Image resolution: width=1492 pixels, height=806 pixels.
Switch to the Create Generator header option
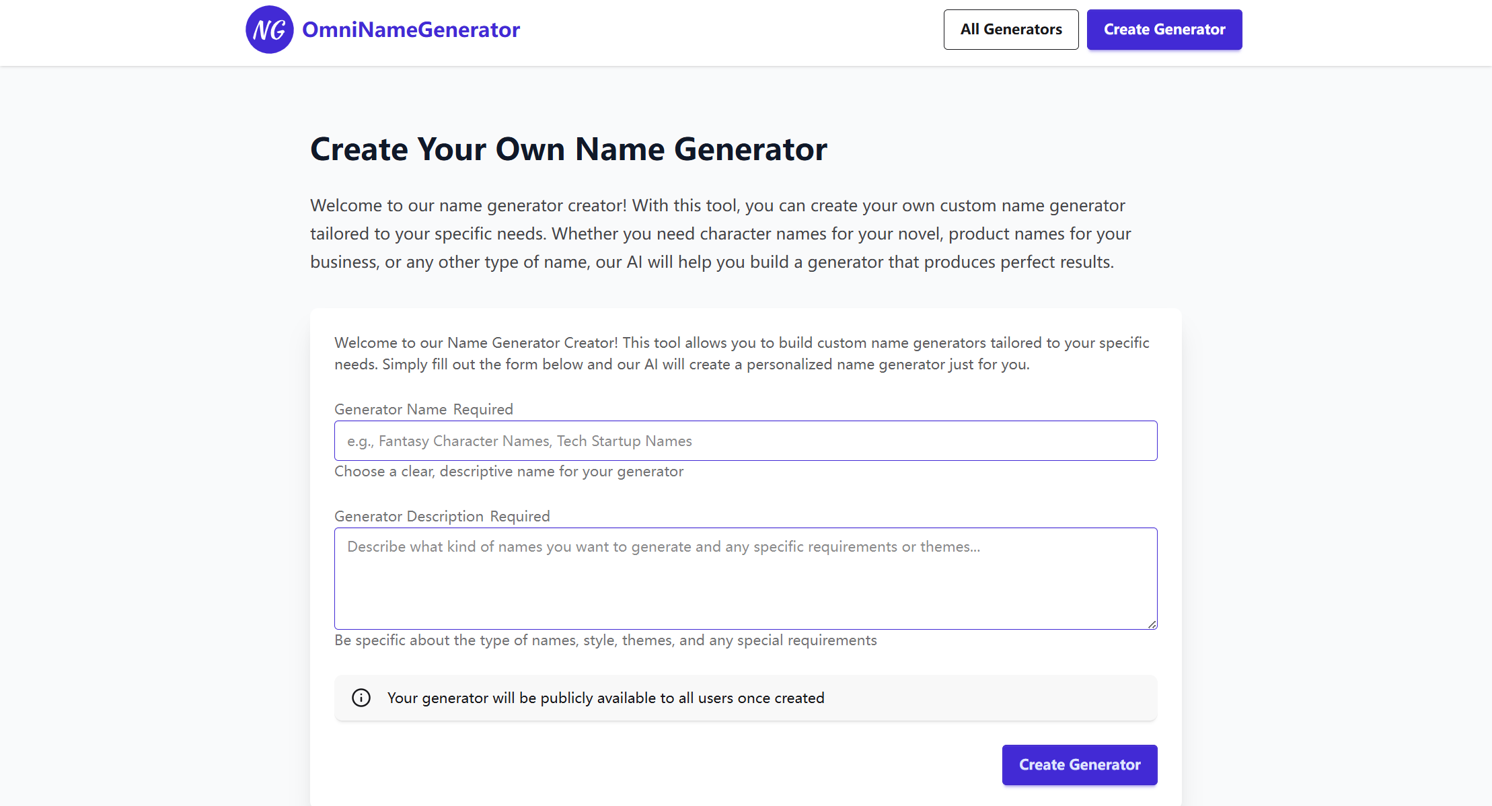1164,29
